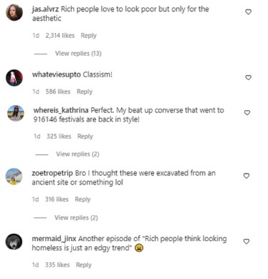
Task: Expand 13 replies under jas.alvrz comment
Action: pyautogui.click(x=78, y=53)
